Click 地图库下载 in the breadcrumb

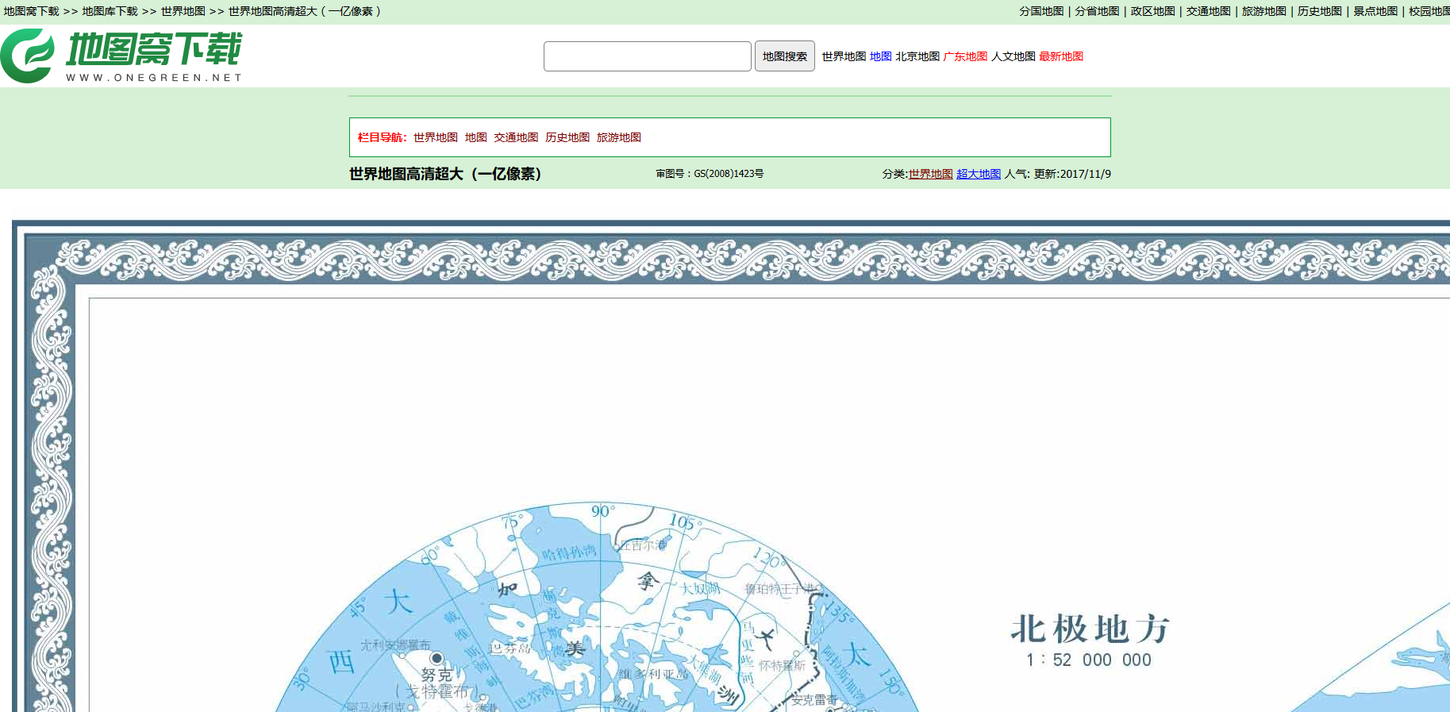pyautogui.click(x=110, y=11)
